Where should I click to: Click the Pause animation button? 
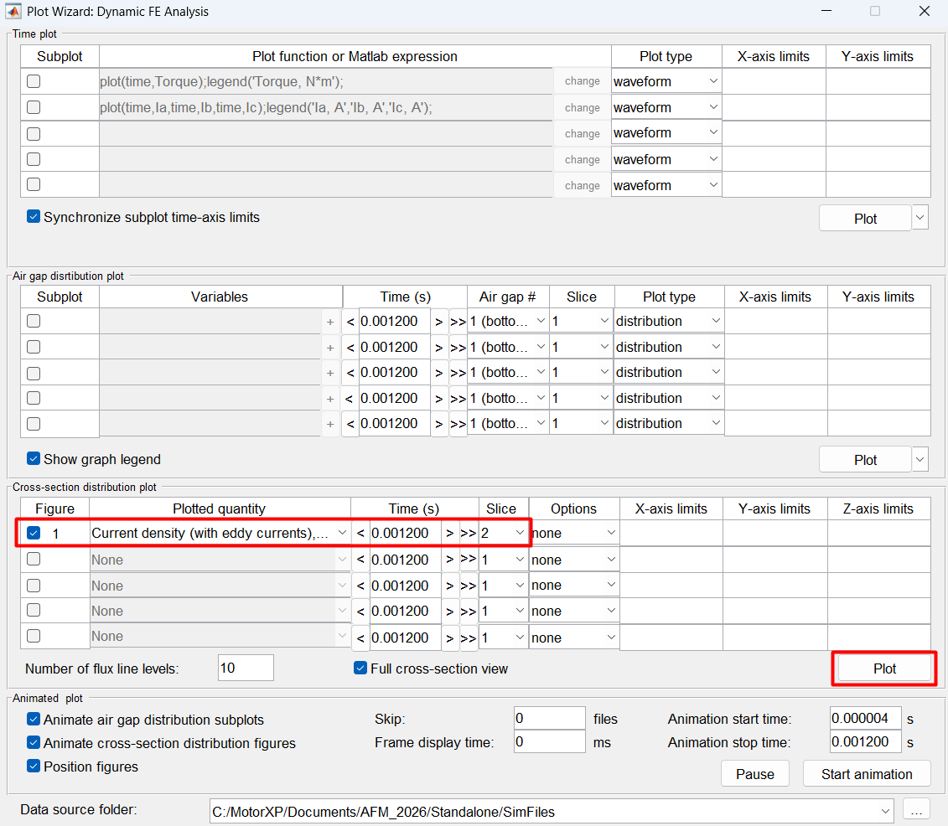click(x=755, y=774)
